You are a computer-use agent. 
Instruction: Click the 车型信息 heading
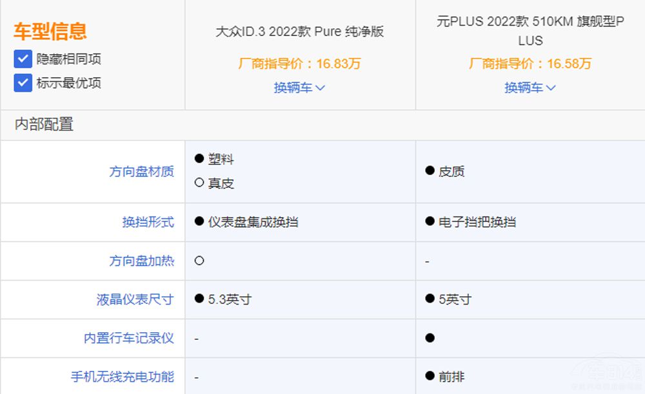[x=50, y=32]
